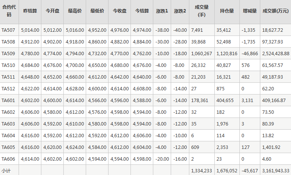Click the 小计 subtotal row label
The height and width of the screenshot is (175, 291).
click(6, 171)
